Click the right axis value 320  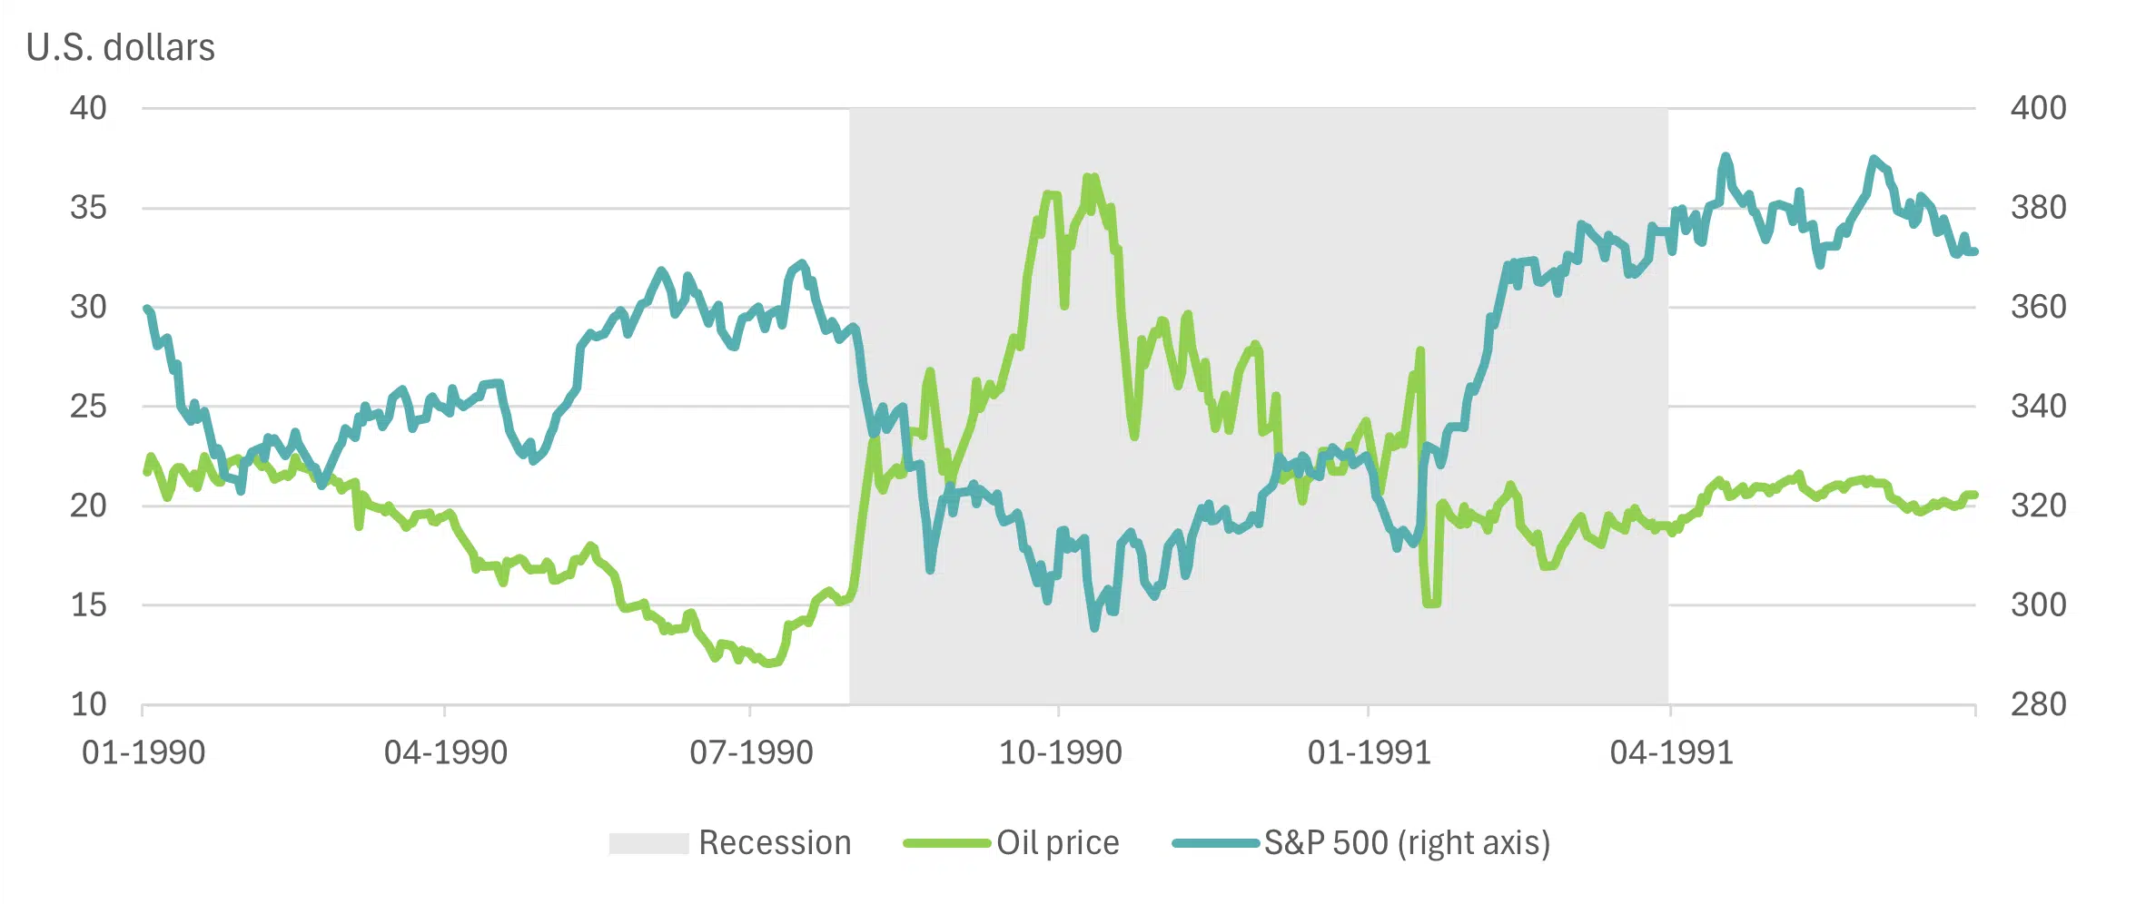(2038, 506)
